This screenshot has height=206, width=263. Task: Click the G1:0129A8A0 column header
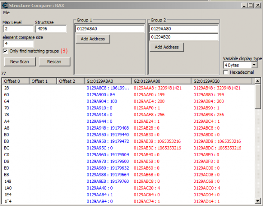click(108, 81)
